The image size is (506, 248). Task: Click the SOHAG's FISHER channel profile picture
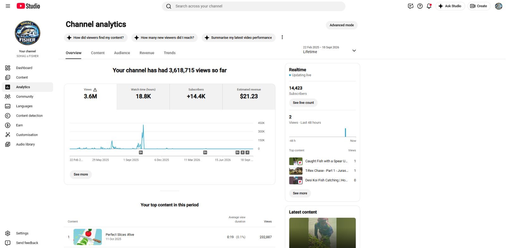(28, 33)
